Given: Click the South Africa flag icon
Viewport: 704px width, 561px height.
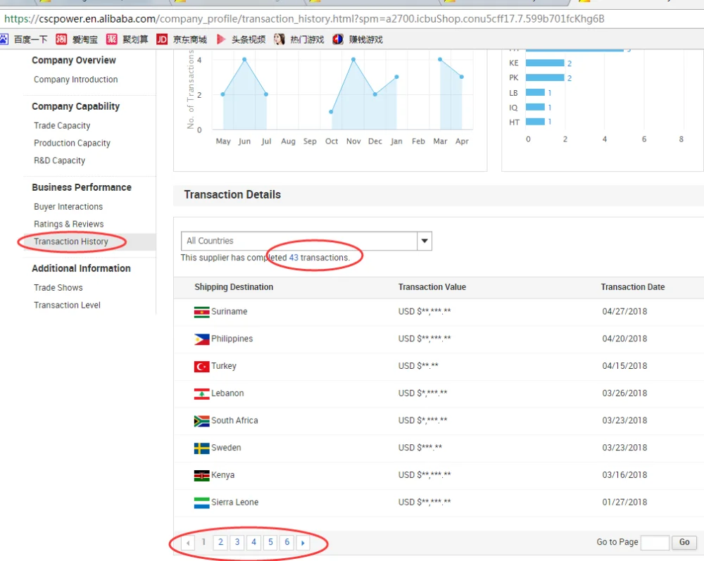Looking at the screenshot, I should [x=201, y=421].
